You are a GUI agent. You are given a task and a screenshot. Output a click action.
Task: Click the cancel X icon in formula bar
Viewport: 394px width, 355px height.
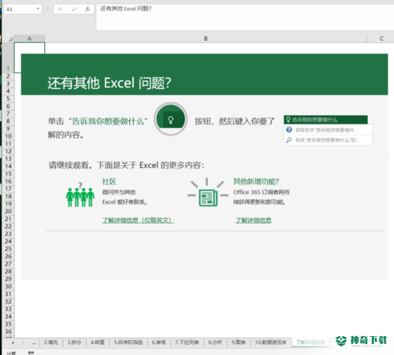pos(61,9)
